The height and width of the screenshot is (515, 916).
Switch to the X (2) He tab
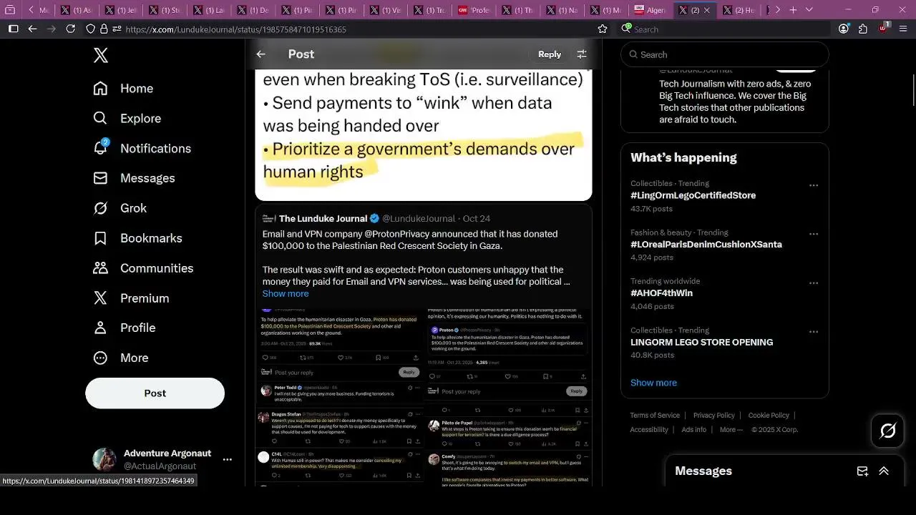pyautogui.click(x=739, y=10)
